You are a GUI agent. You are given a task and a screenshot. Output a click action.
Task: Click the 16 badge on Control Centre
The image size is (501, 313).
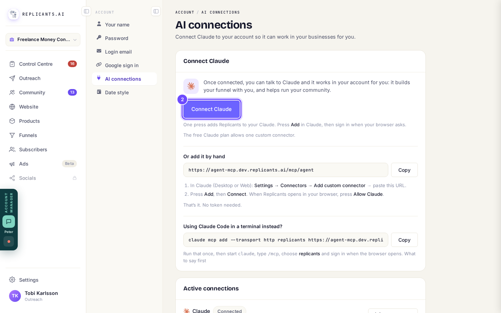[x=72, y=64]
